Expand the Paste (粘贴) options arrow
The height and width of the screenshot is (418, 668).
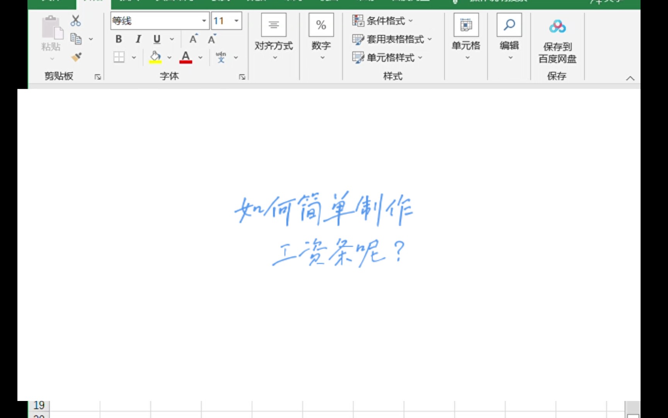52,59
